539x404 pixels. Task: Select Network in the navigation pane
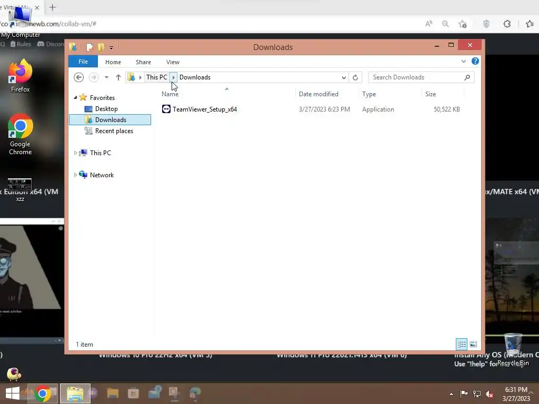[x=102, y=175]
